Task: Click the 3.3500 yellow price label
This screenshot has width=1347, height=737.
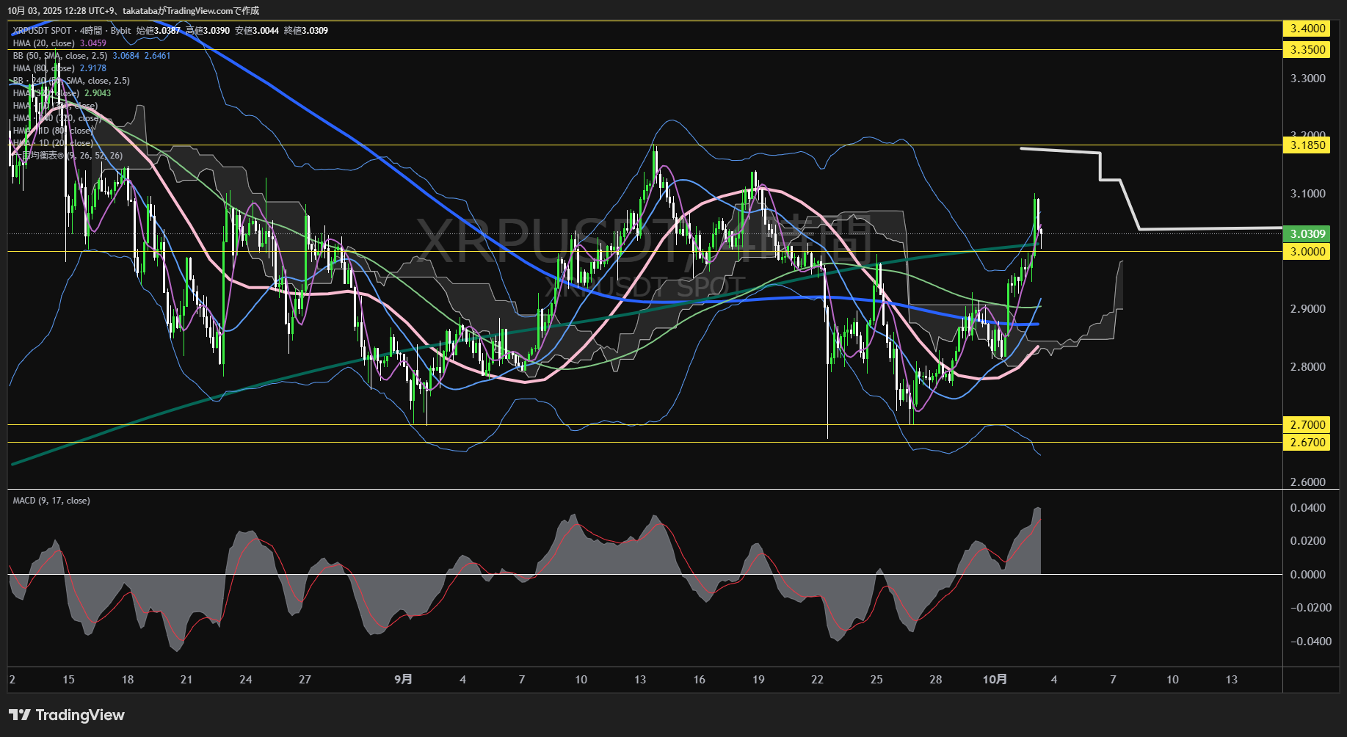Action: (1307, 50)
